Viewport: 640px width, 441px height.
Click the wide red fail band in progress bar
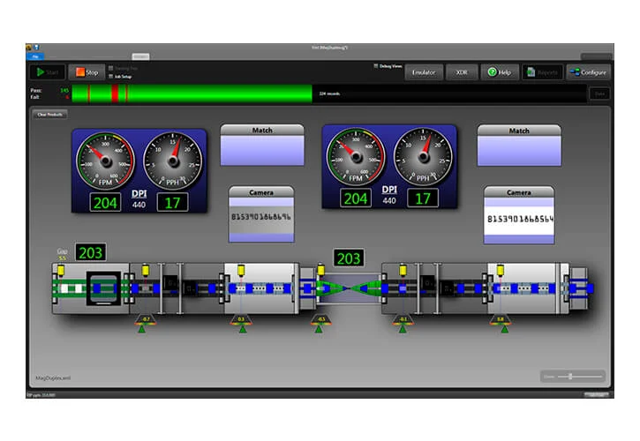point(115,93)
